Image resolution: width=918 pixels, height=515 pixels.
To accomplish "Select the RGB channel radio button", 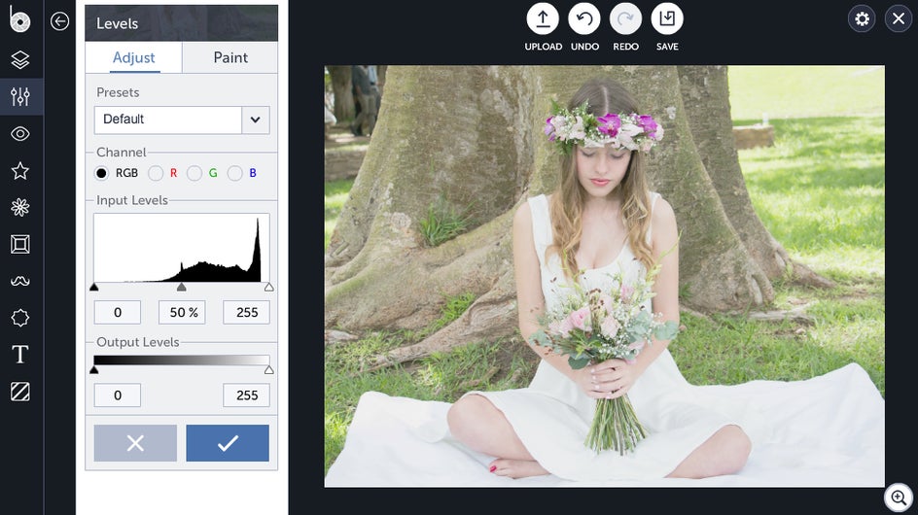I will 102,173.
